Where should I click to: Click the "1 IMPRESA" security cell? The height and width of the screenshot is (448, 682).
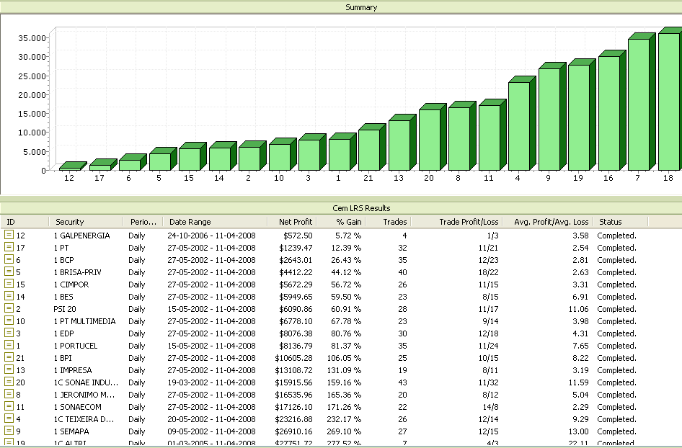click(x=73, y=370)
